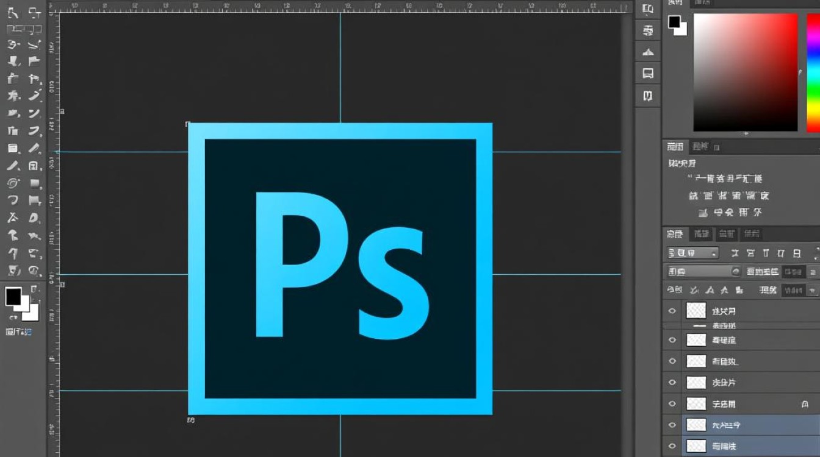Swap colors using arrow icon above toolbox swatches
This screenshot has height=457, width=820.
point(34,288)
